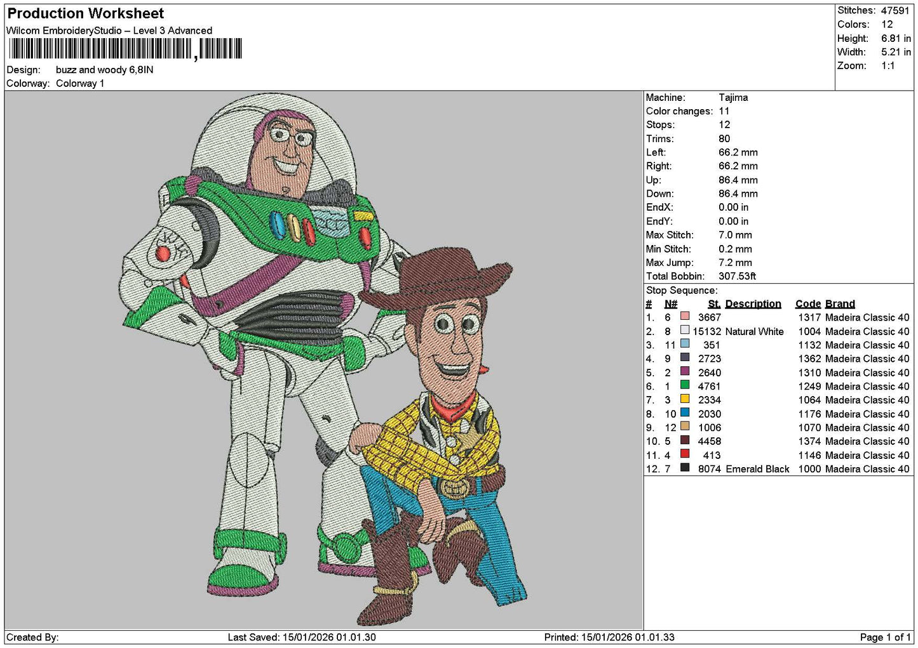Click the Code column header

point(808,303)
